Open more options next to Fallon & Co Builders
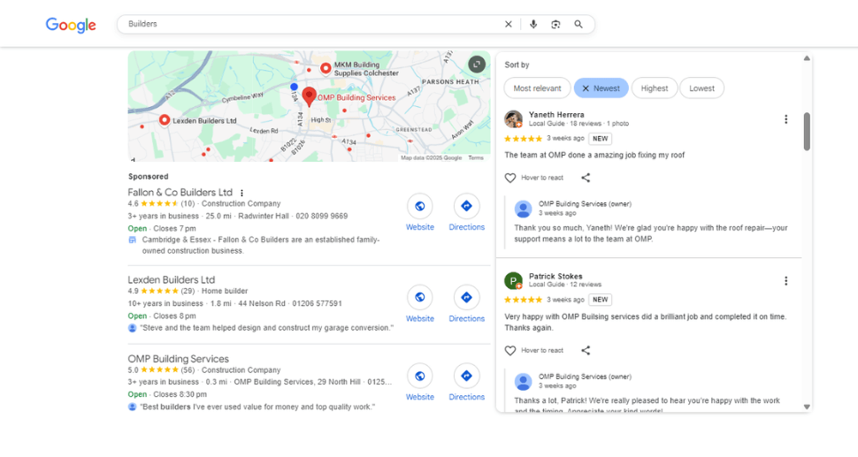This screenshot has height=457, width=858. (241, 193)
